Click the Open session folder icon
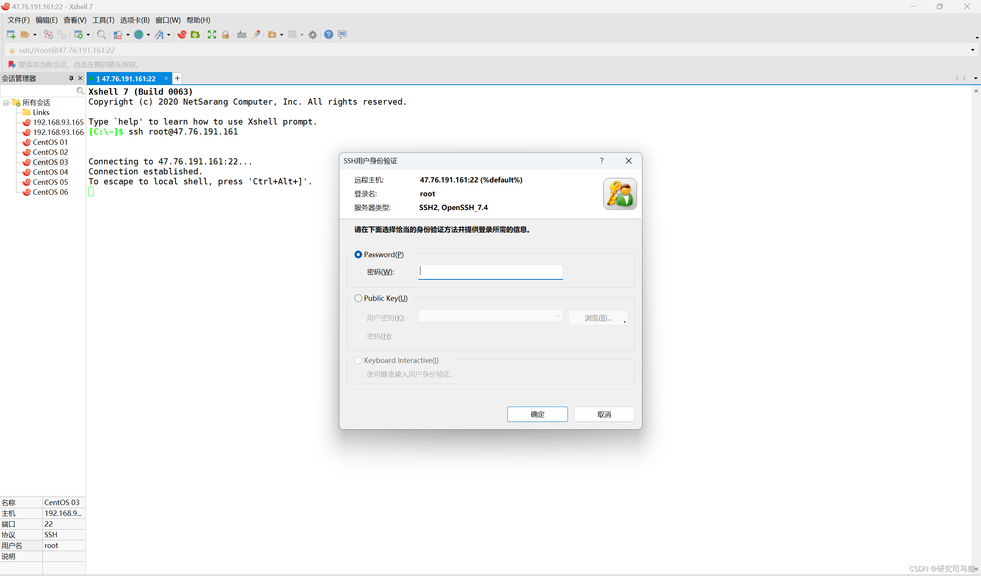Image resolution: width=981 pixels, height=576 pixels. tap(25, 34)
